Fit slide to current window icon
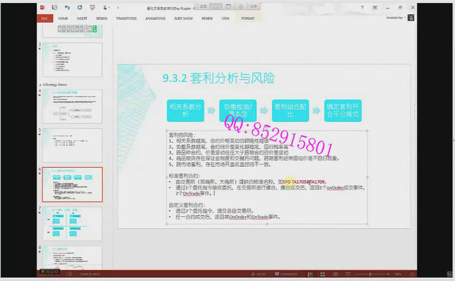The image size is (455, 281). (411, 274)
